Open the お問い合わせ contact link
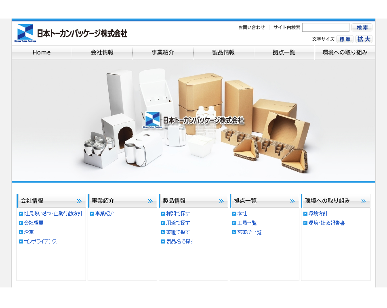The image size is (387, 308). point(251,27)
